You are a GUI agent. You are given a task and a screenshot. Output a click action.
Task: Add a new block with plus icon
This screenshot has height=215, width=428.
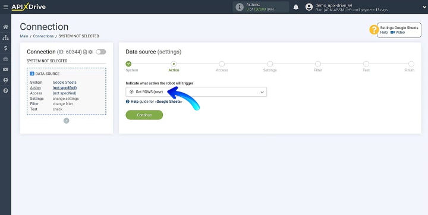(67, 121)
